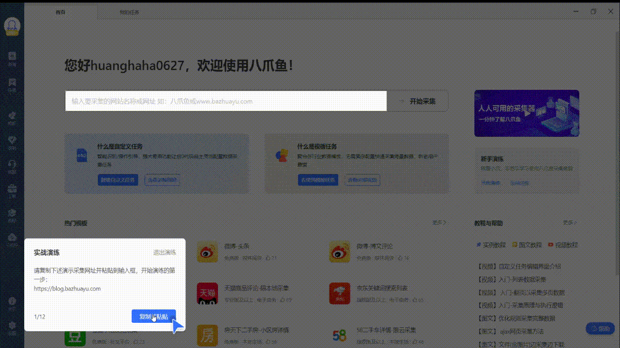Image resolution: width=620 pixels, height=348 pixels.
Task: Click the 1/12 step counter text
Action: 40,317
